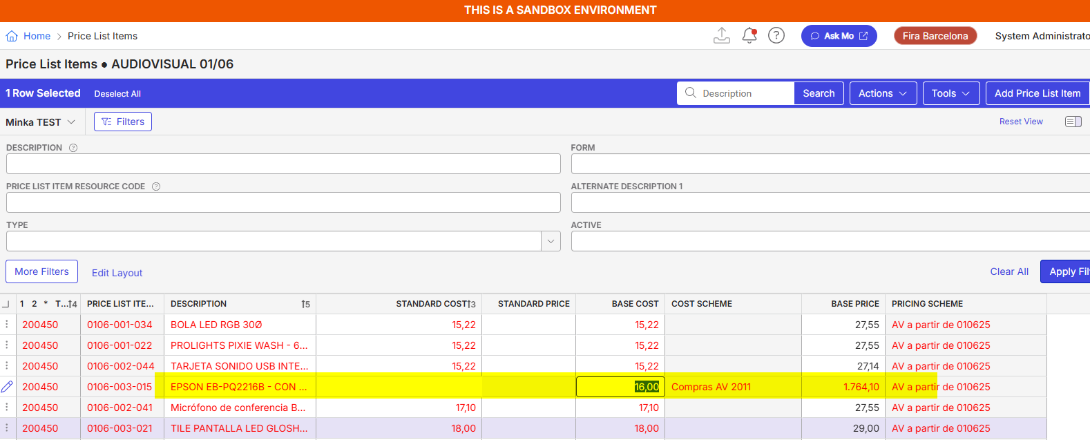Open the Actions dropdown
The width and height of the screenshot is (1090, 440).
(x=883, y=93)
